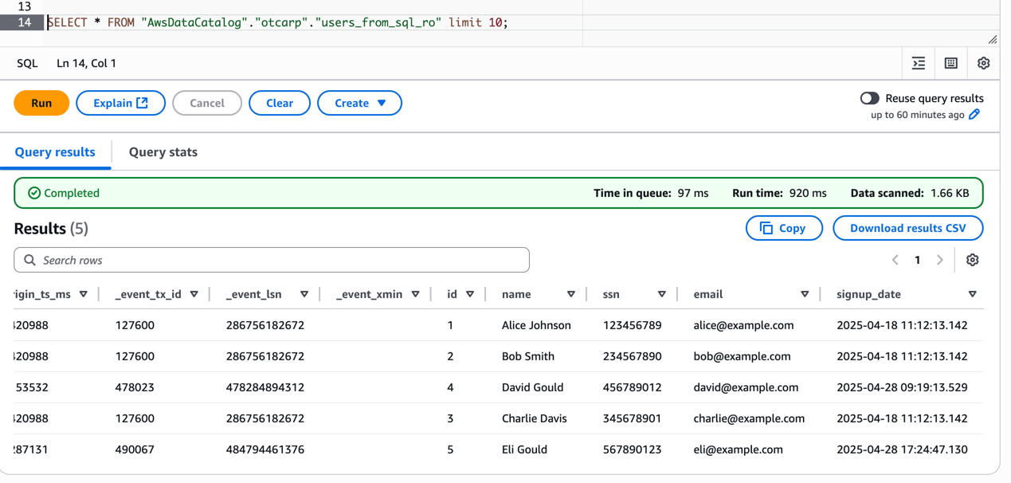Click line number 13 in gutter
This screenshot has width=1011, height=483.
click(x=24, y=6)
